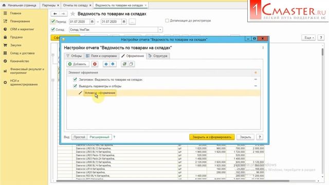Click the period start date field

point(80,22)
